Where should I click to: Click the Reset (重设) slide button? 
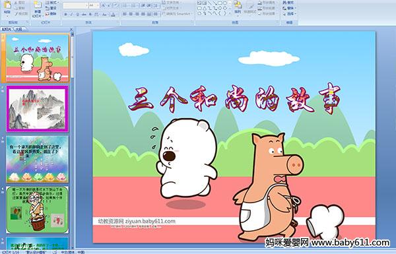(x=51, y=9)
